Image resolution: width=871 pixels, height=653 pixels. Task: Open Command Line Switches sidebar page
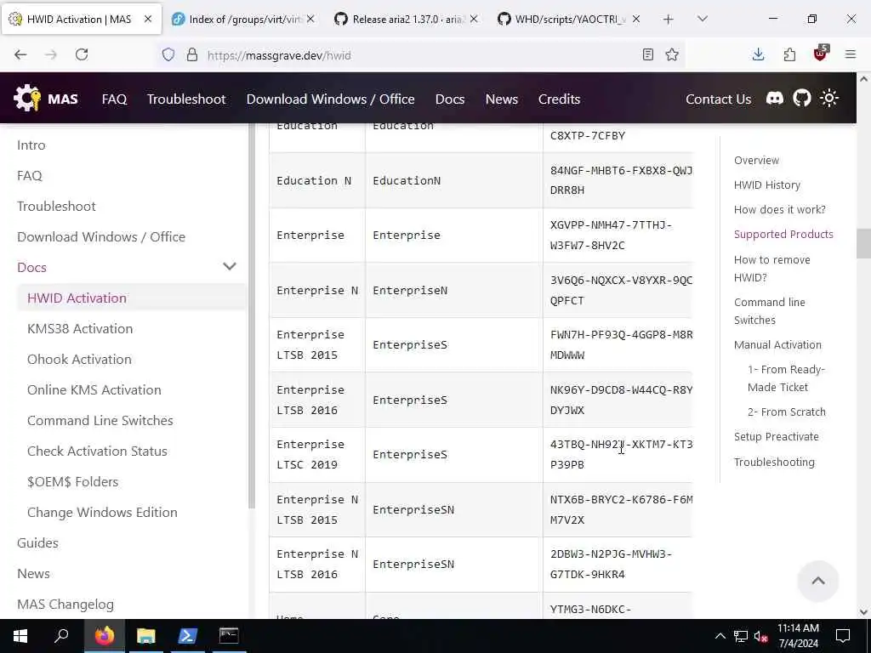(100, 420)
